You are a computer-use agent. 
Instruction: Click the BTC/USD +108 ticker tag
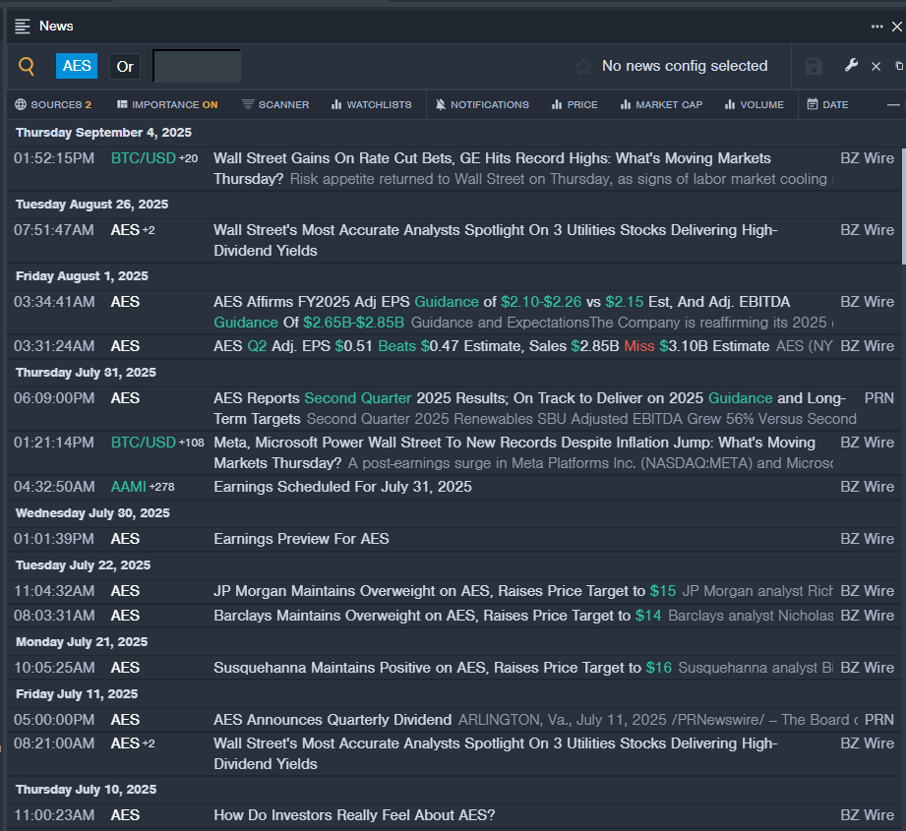coord(157,443)
